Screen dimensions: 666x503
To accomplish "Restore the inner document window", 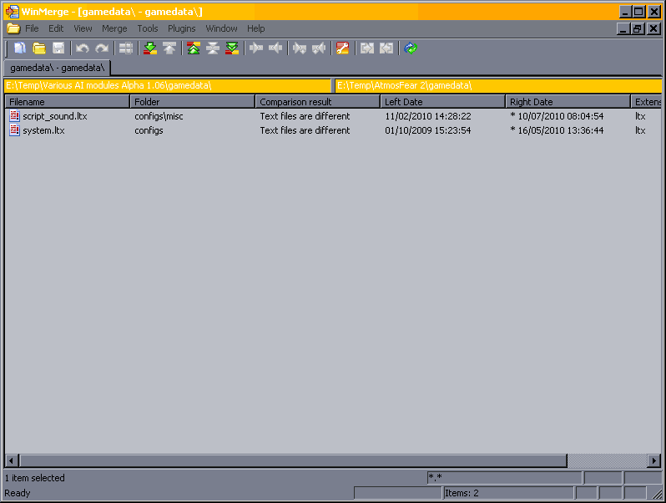I will 638,28.
